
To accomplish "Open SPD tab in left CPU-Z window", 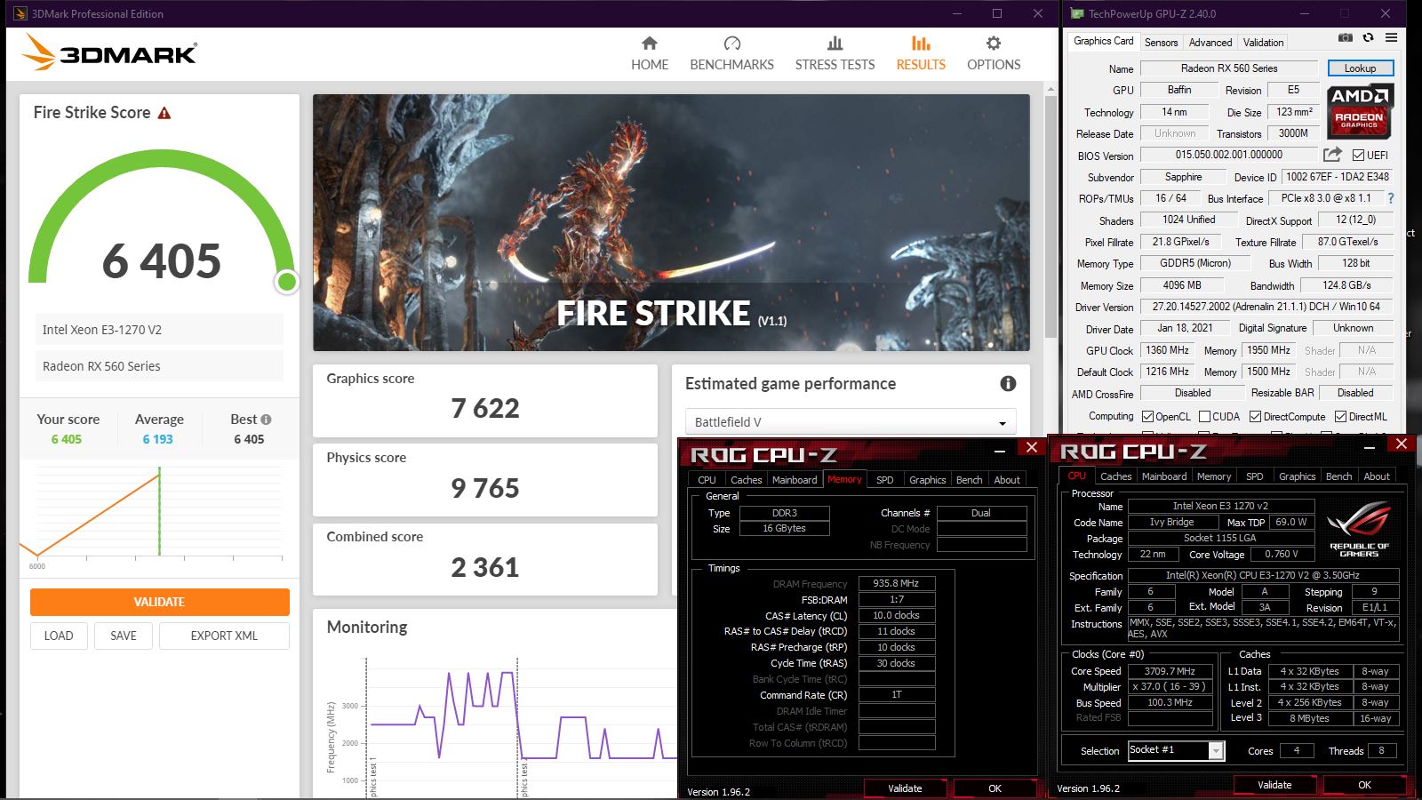I will click(x=884, y=480).
